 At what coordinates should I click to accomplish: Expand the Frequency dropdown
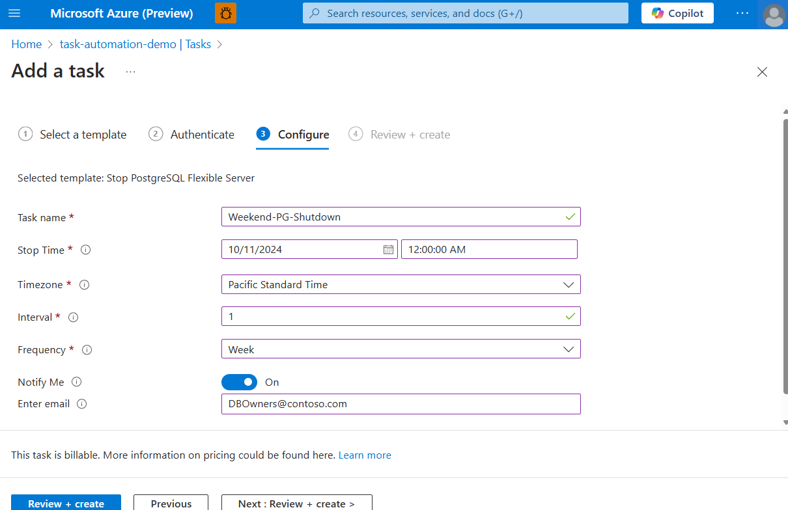(x=401, y=349)
